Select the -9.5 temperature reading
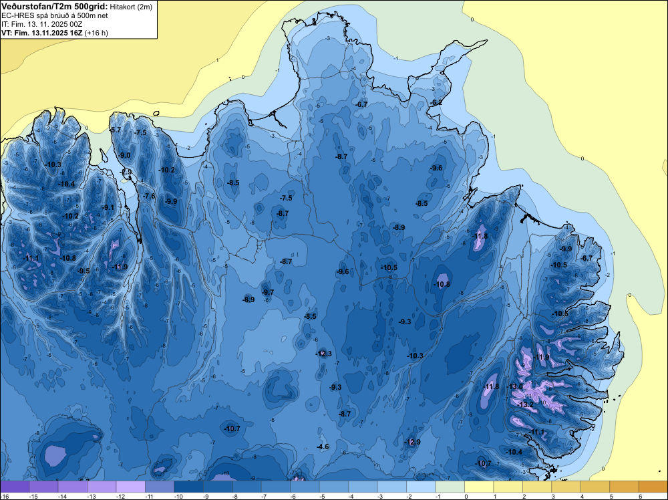 point(83,271)
